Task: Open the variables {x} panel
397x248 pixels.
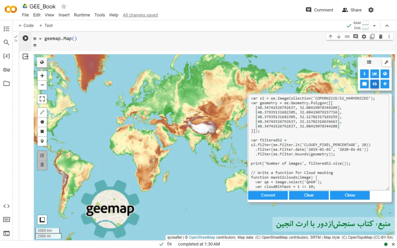Action: point(7,56)
